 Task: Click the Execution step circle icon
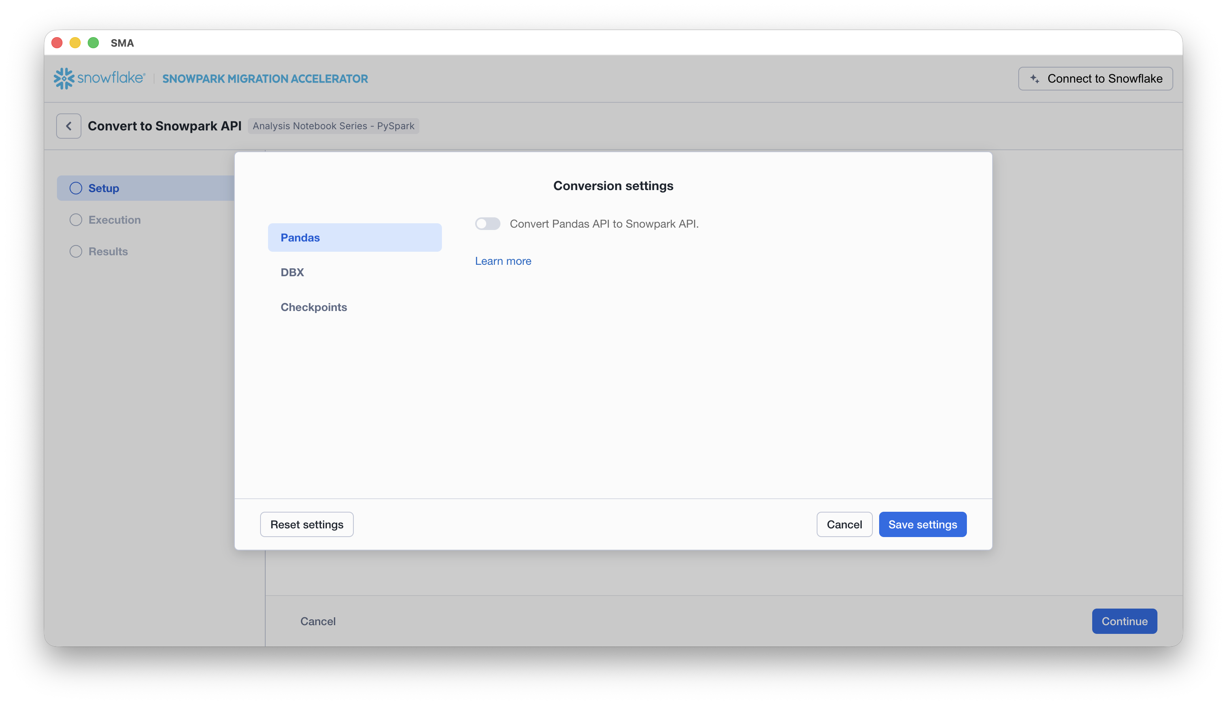point(76,220)
